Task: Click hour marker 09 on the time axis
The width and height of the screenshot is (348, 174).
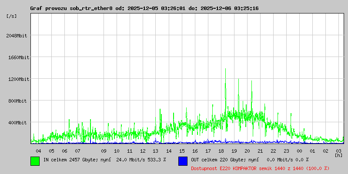Action: [x=104, y=151]
